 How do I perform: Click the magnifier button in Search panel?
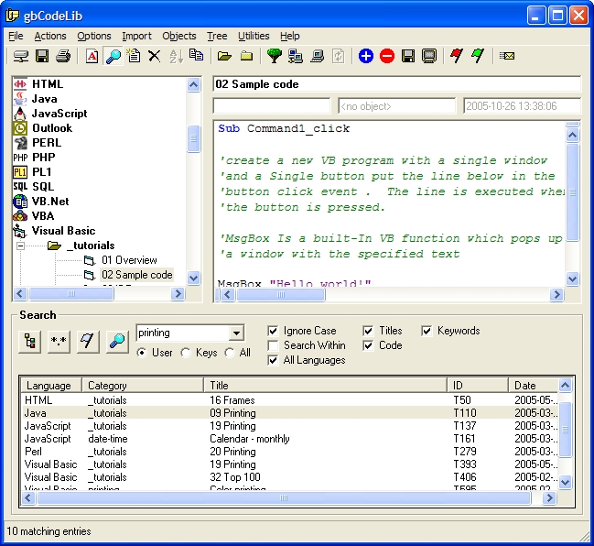point(117,342)
